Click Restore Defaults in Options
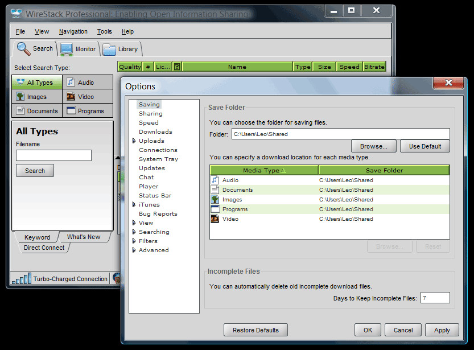The height and width of the screenshot is (350, 474). (255, 330)
